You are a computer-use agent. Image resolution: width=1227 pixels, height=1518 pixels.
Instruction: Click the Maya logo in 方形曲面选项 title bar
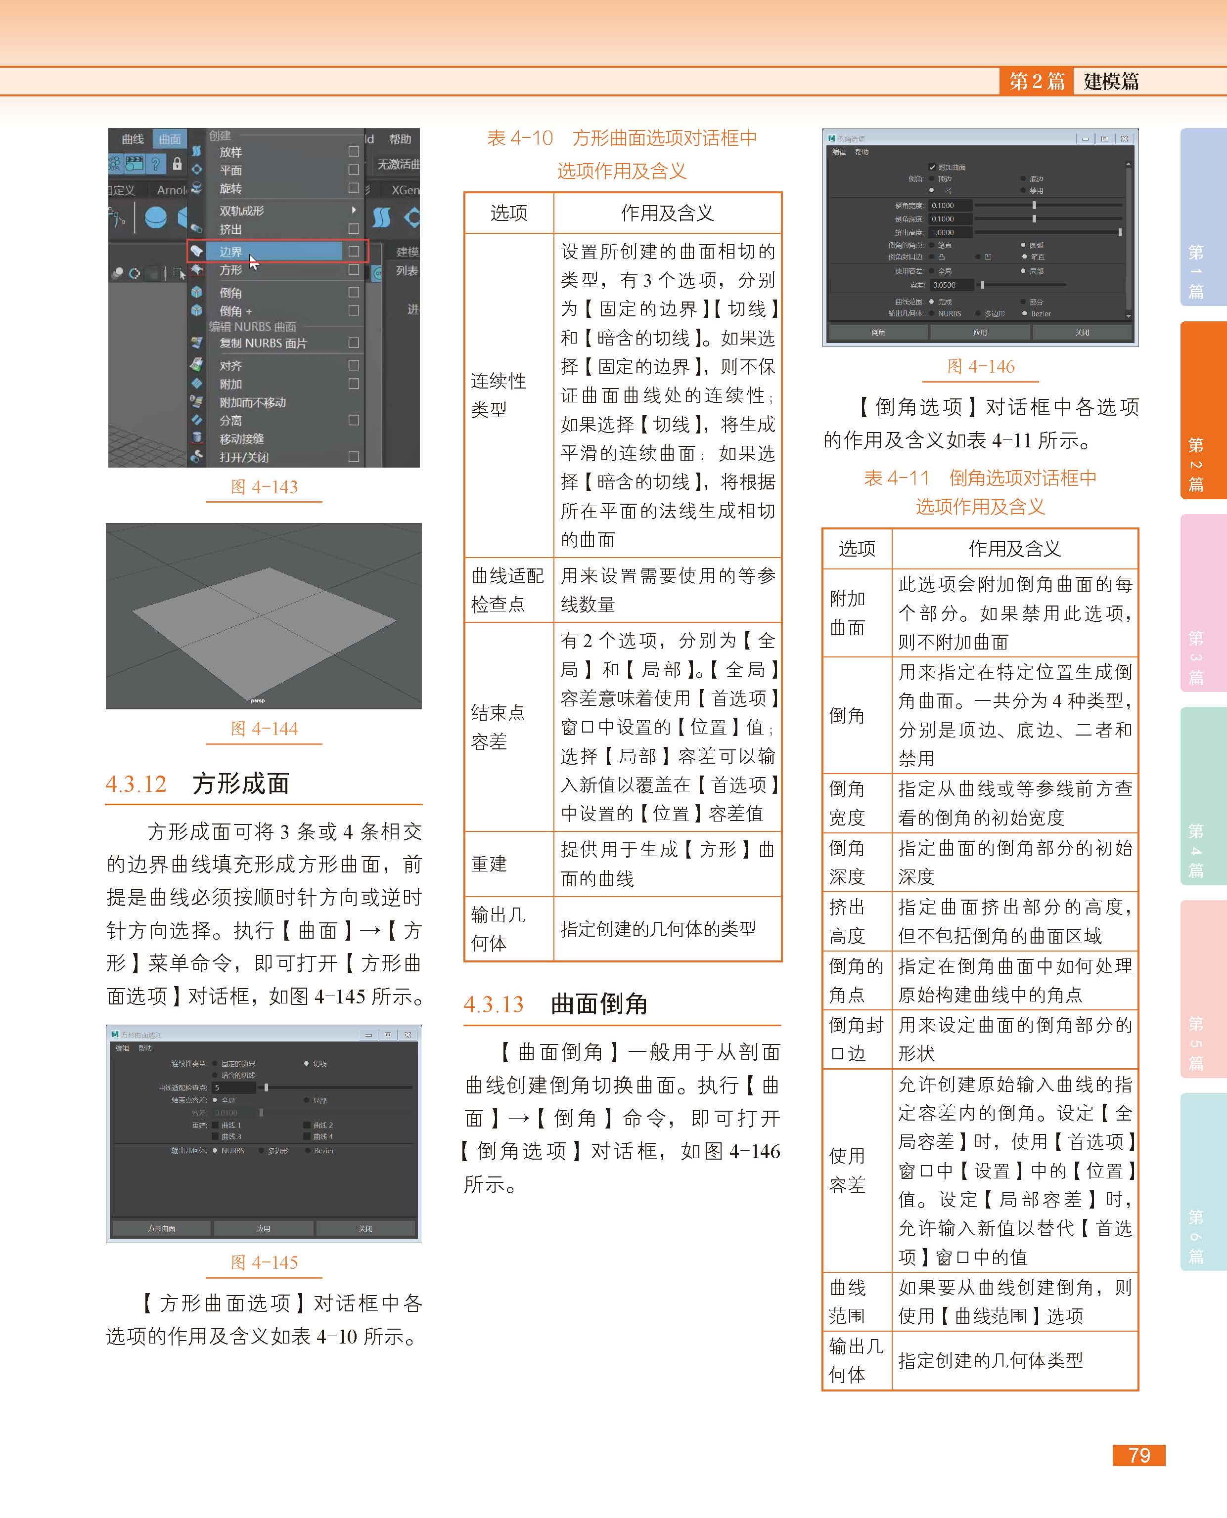115,1034
